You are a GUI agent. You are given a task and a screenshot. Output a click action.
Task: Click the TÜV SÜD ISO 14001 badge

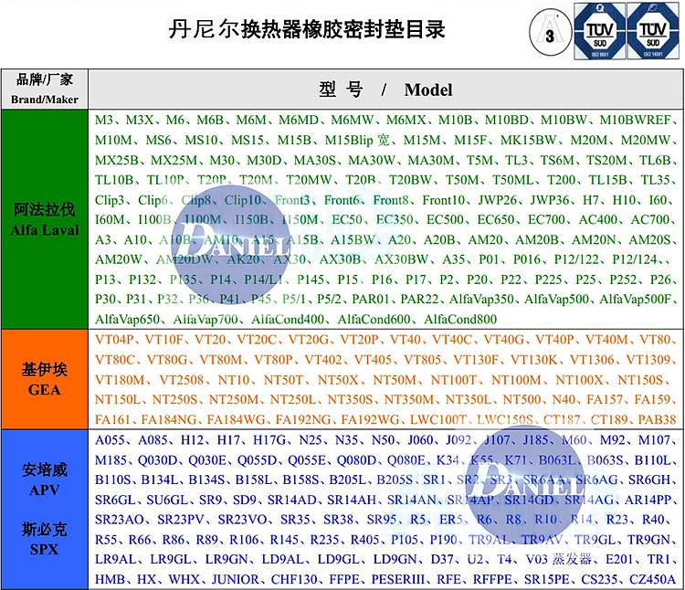tap(653, 30)
